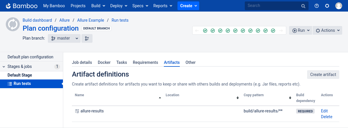Open the help question mark icon

[x=317, y=6]
